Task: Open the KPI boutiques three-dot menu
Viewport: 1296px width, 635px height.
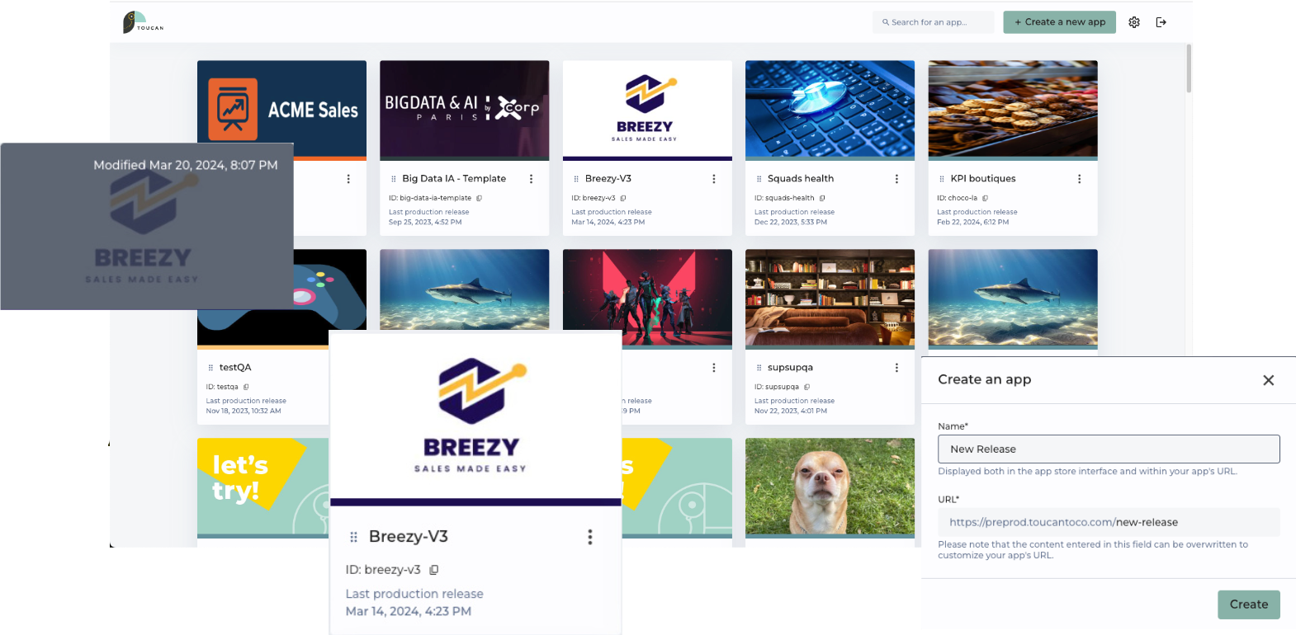Action: point(1079,179)
